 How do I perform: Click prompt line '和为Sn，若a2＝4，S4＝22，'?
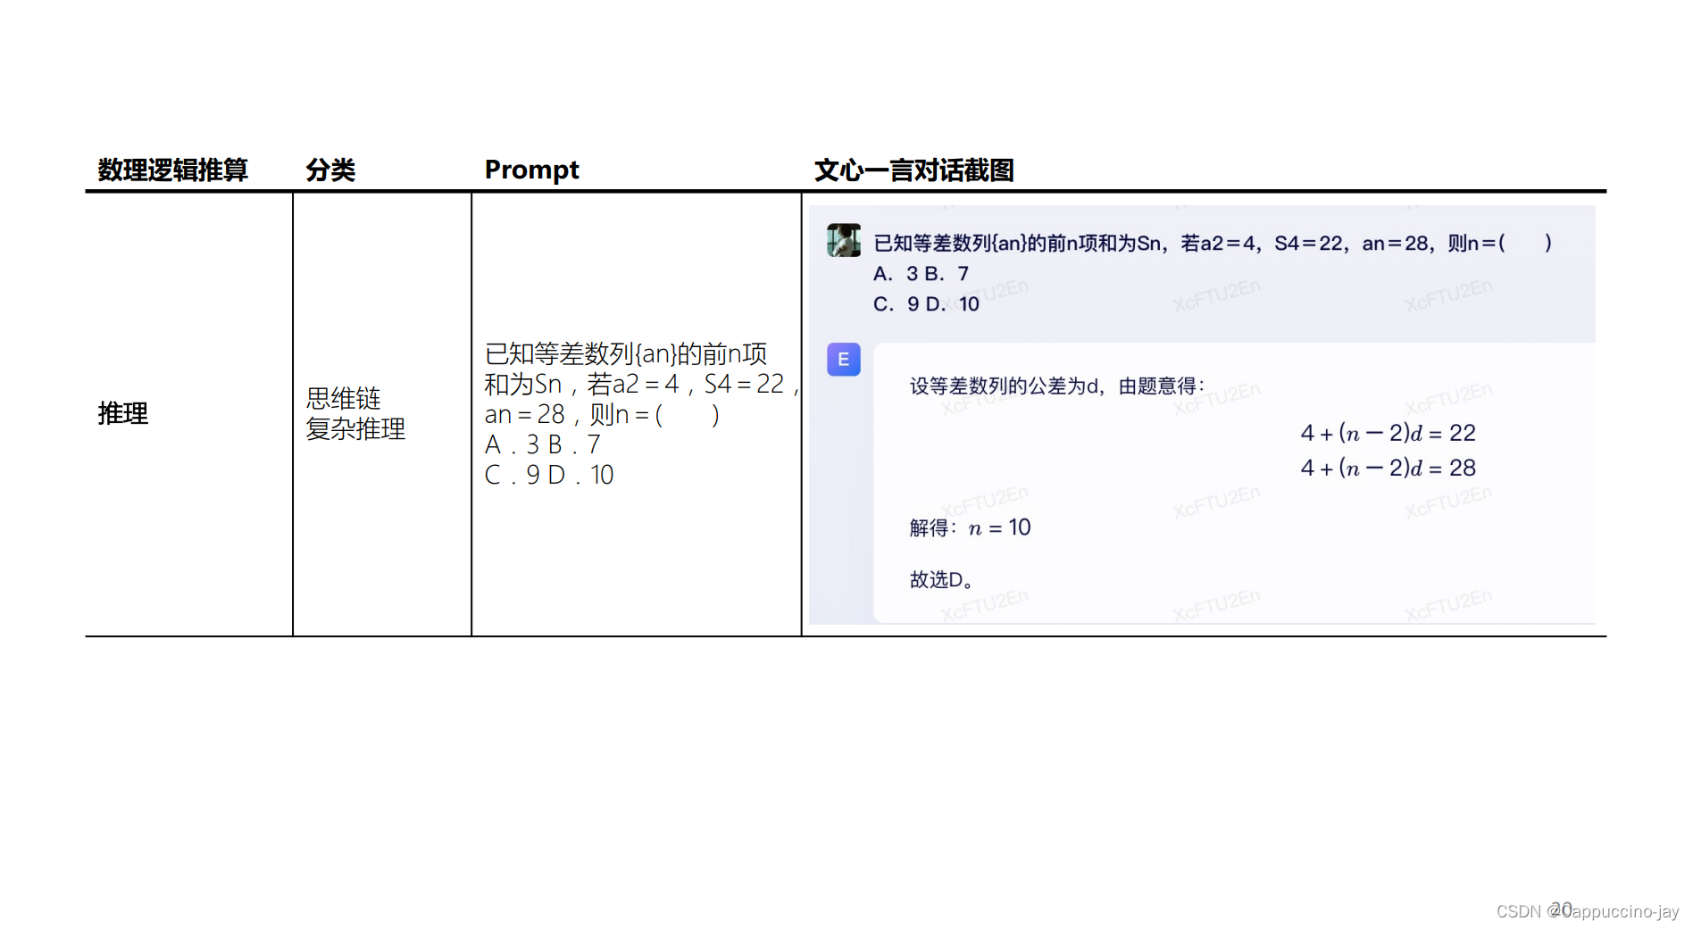641,384
